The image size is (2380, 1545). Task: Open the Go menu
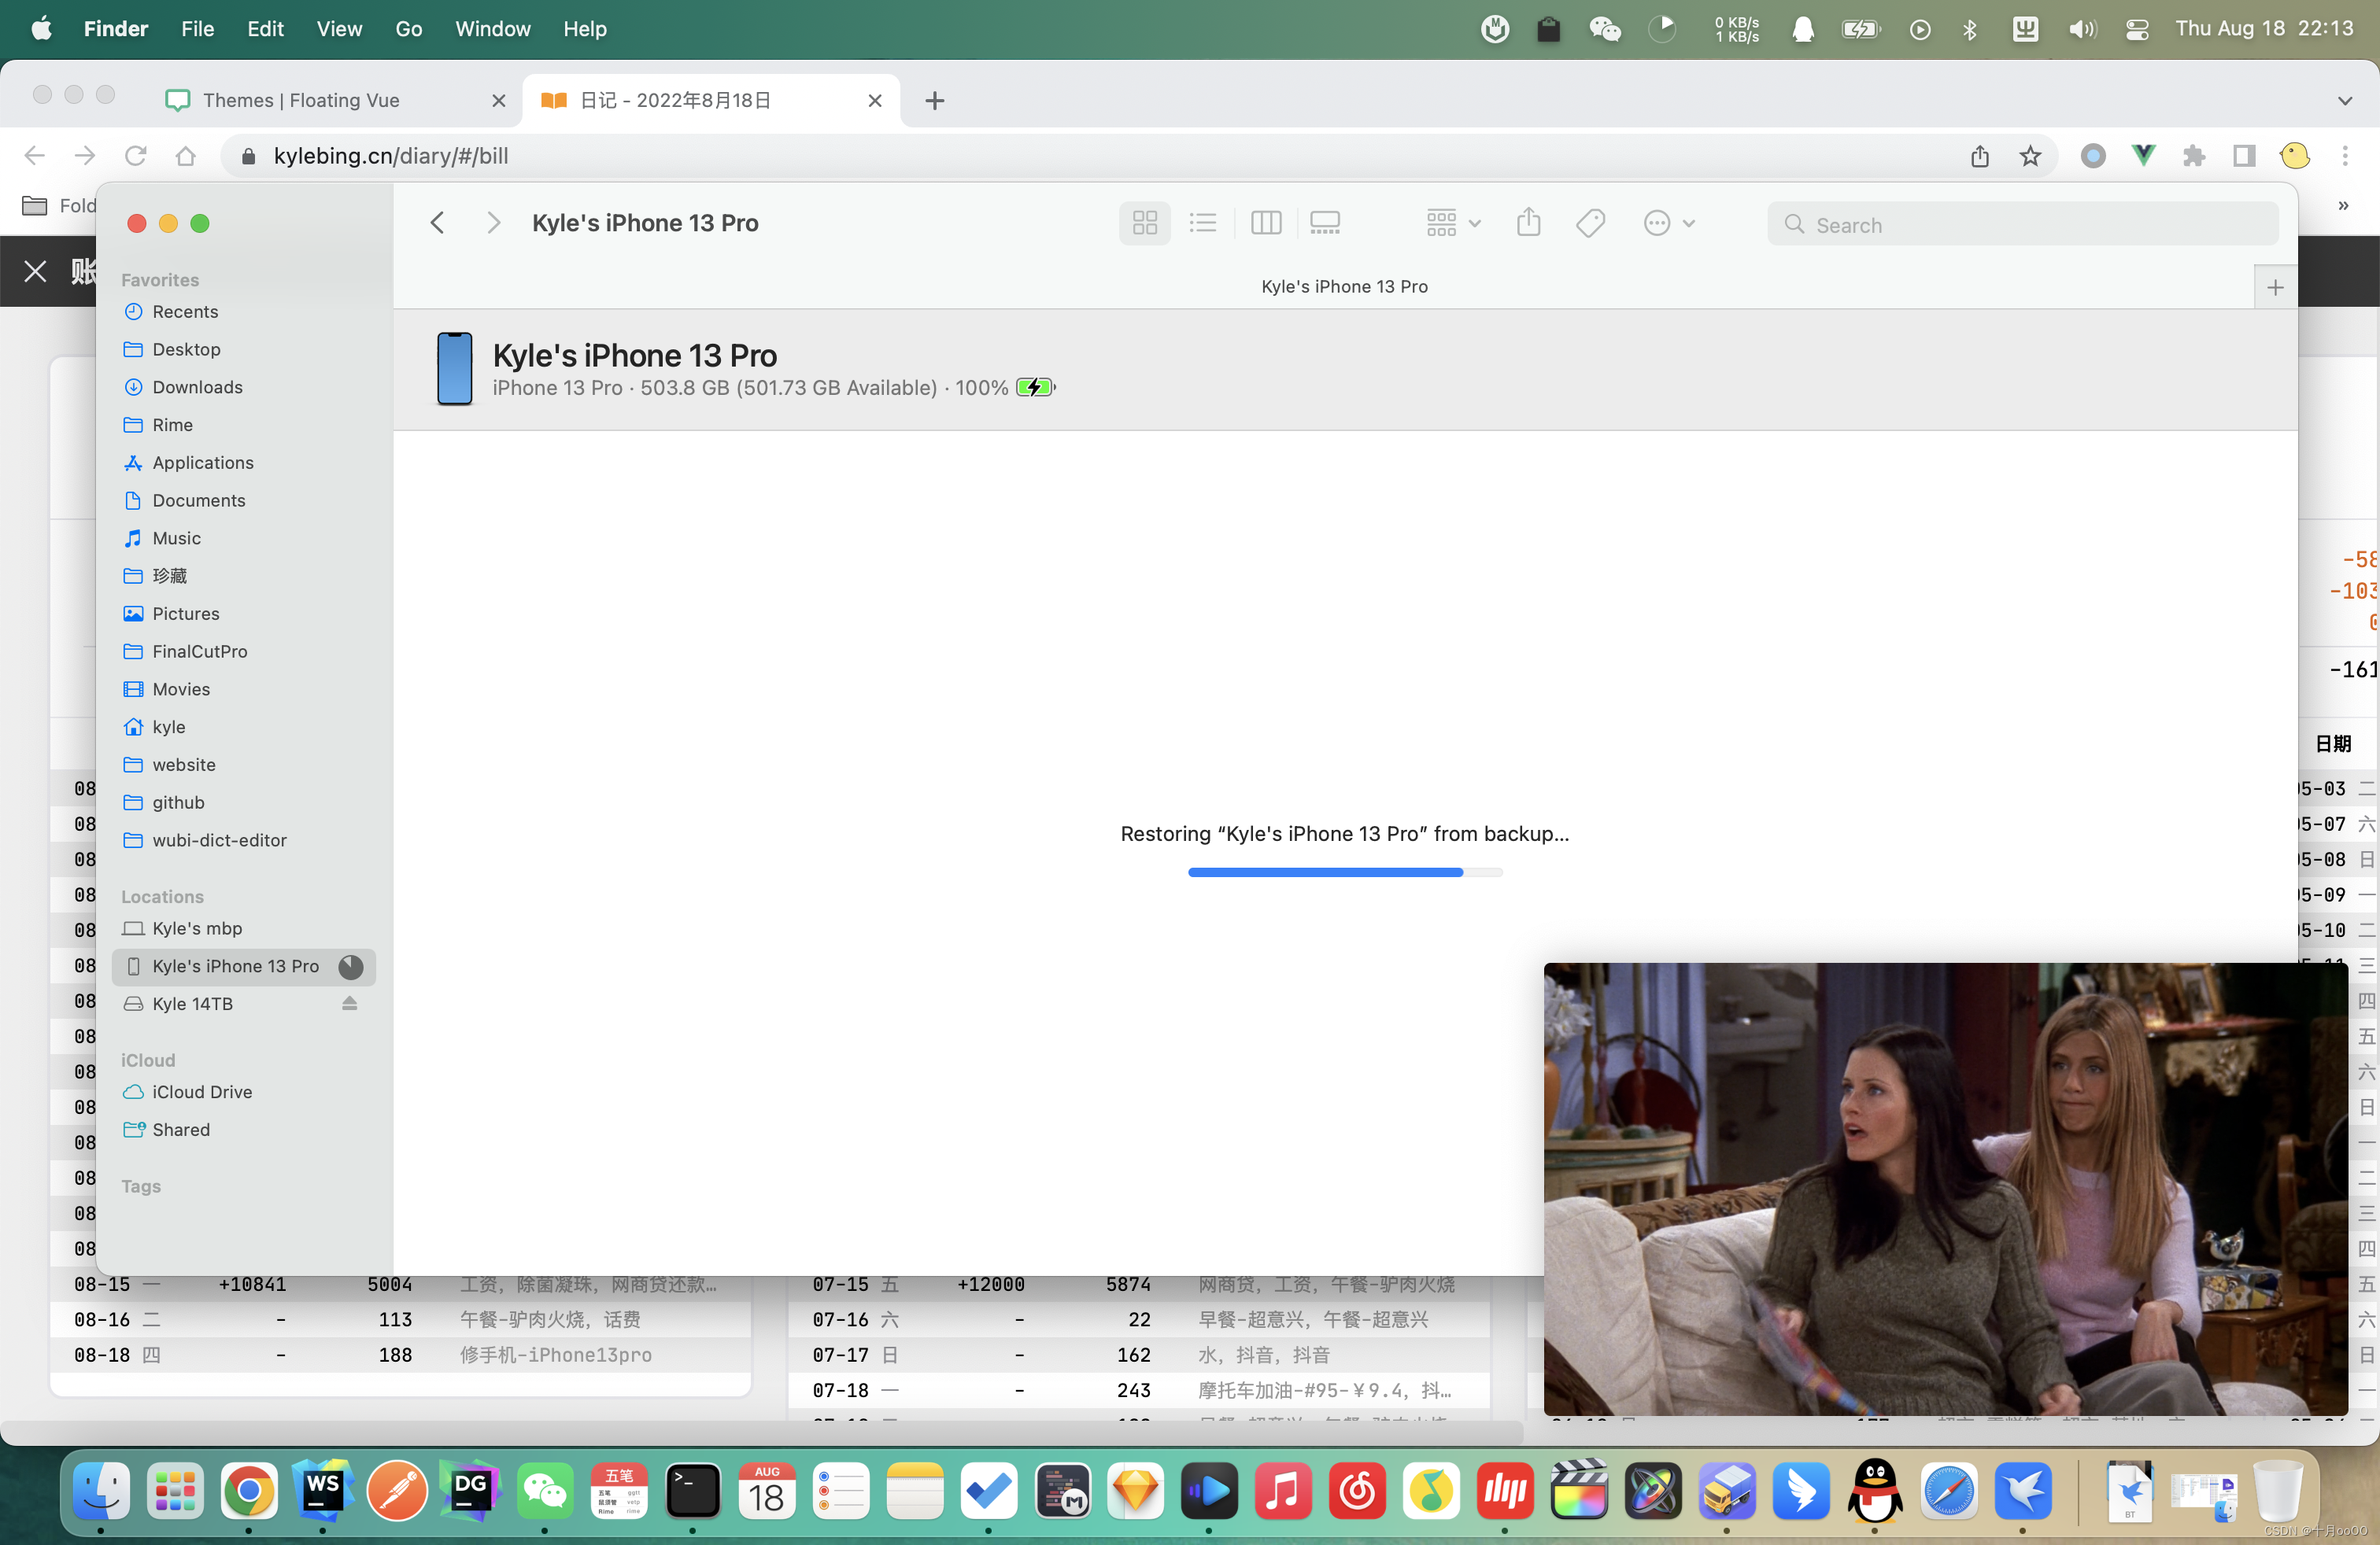(x=408, y=29)
